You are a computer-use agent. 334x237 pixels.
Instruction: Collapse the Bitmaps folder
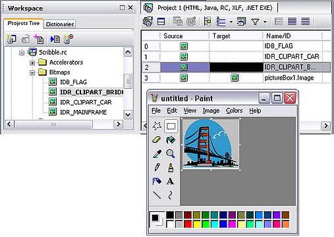32,72
